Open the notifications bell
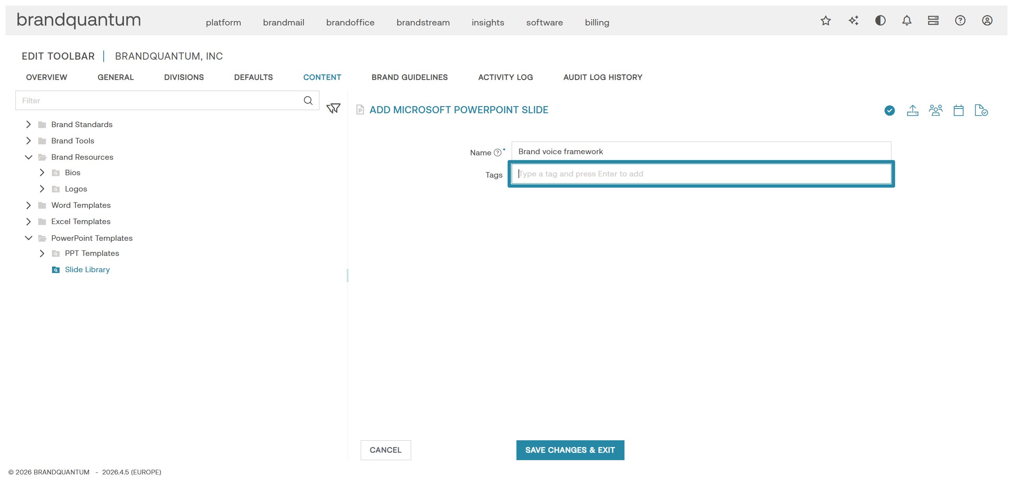This screenshot has height=482, width=1013. pos(907,21)
